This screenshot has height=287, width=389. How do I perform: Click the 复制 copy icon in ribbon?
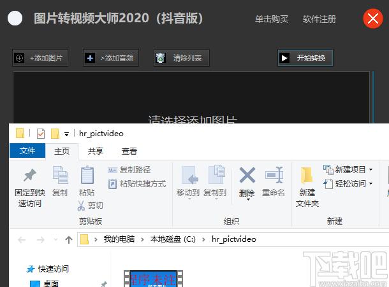tap(61, 175)
